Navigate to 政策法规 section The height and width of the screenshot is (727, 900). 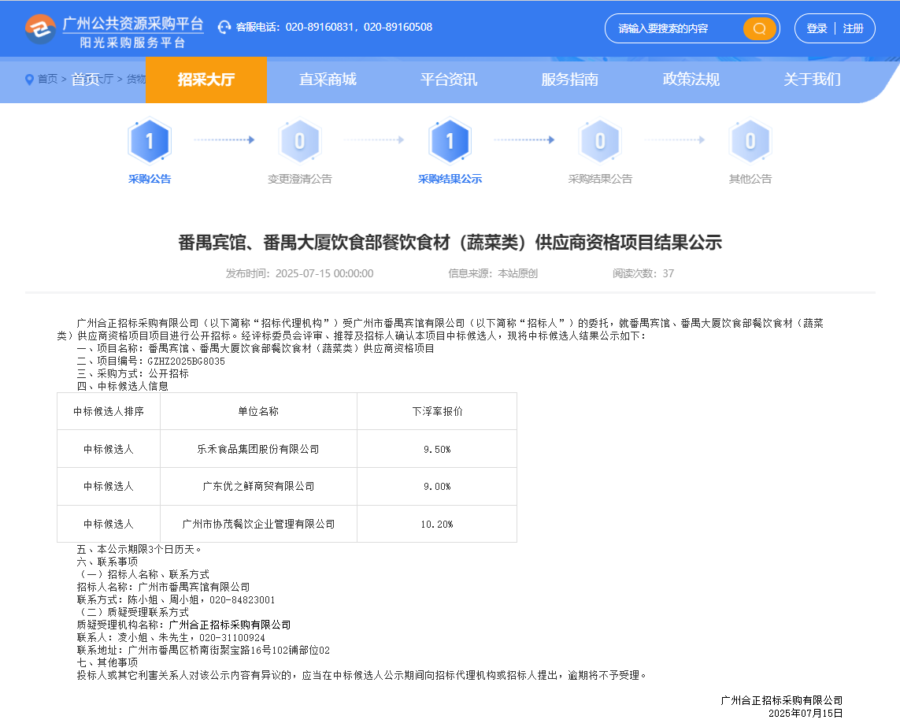691,80
